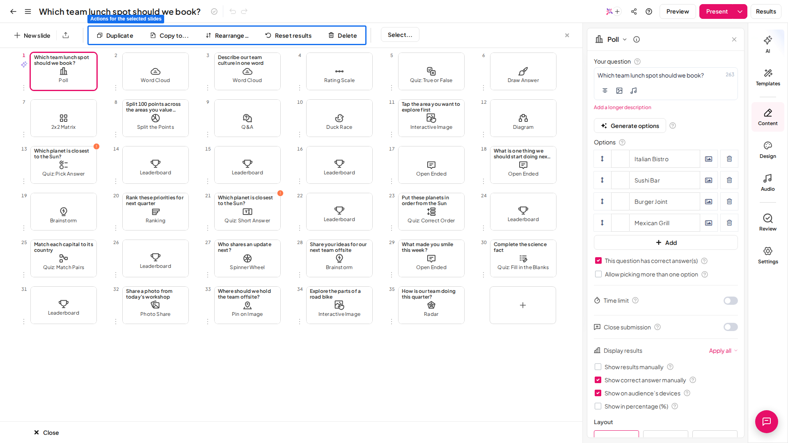
Task: Open the help question mark icon
Action: [649, 11]
